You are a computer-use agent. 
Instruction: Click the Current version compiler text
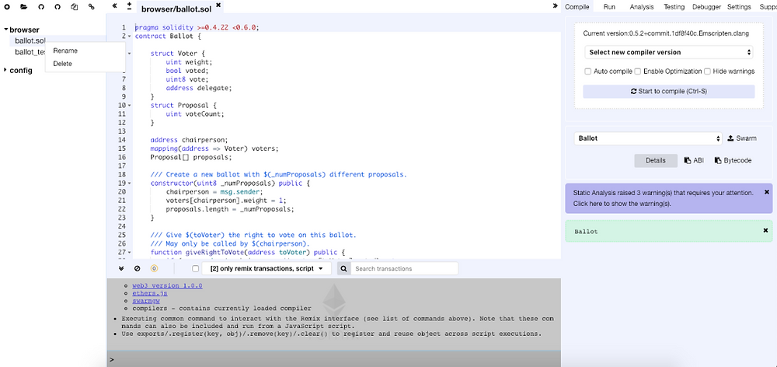(x=666, y=33)
